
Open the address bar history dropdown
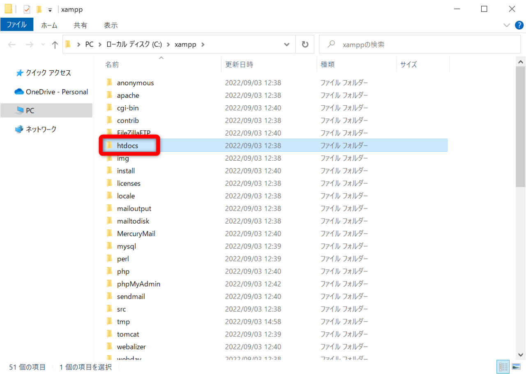click(x=286, y=44)
